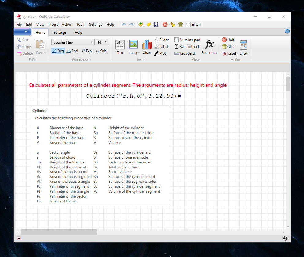Open the Edit menu
The image size is (304, 257).
pos(29,25)
